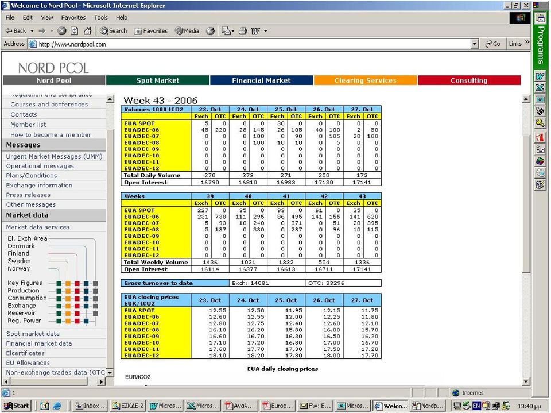Open the Spot market data link

coord(33,334)
